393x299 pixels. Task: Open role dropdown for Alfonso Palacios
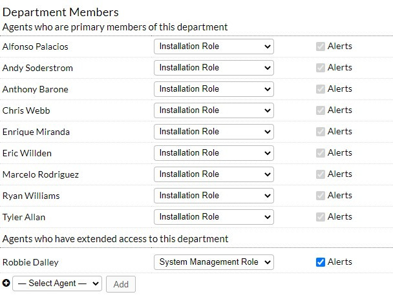tap(213, 46)
